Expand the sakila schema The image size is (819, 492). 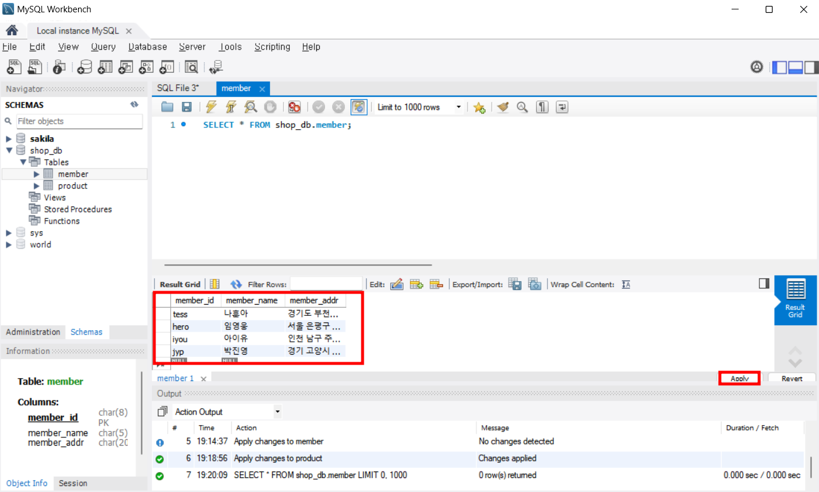(x=9, y=139)
